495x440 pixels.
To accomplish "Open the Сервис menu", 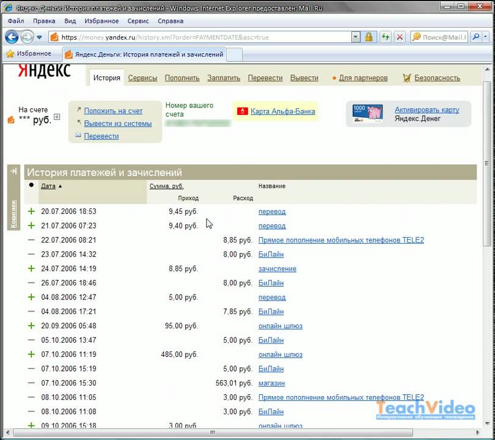I will (x=138, y=21).
